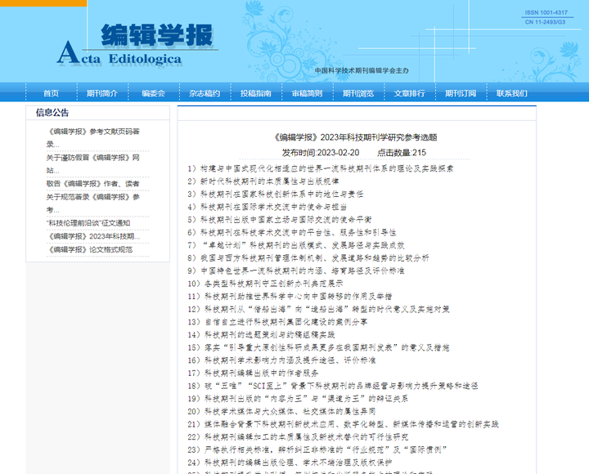The image size is (589, 474).
Task: Click sponsor text 中国科学技术期刊编辑学会主办
Action: tap(362, 70)
